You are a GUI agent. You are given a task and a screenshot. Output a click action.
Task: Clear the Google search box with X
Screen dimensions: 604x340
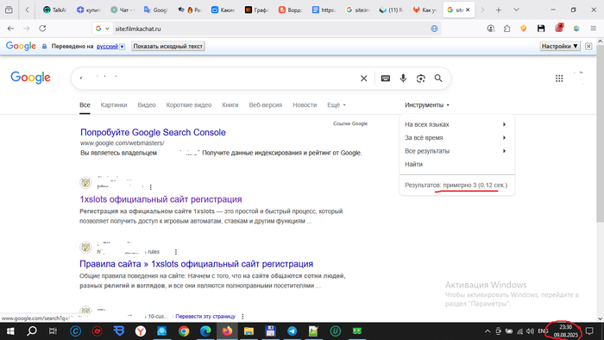click(x=363, y=79)
